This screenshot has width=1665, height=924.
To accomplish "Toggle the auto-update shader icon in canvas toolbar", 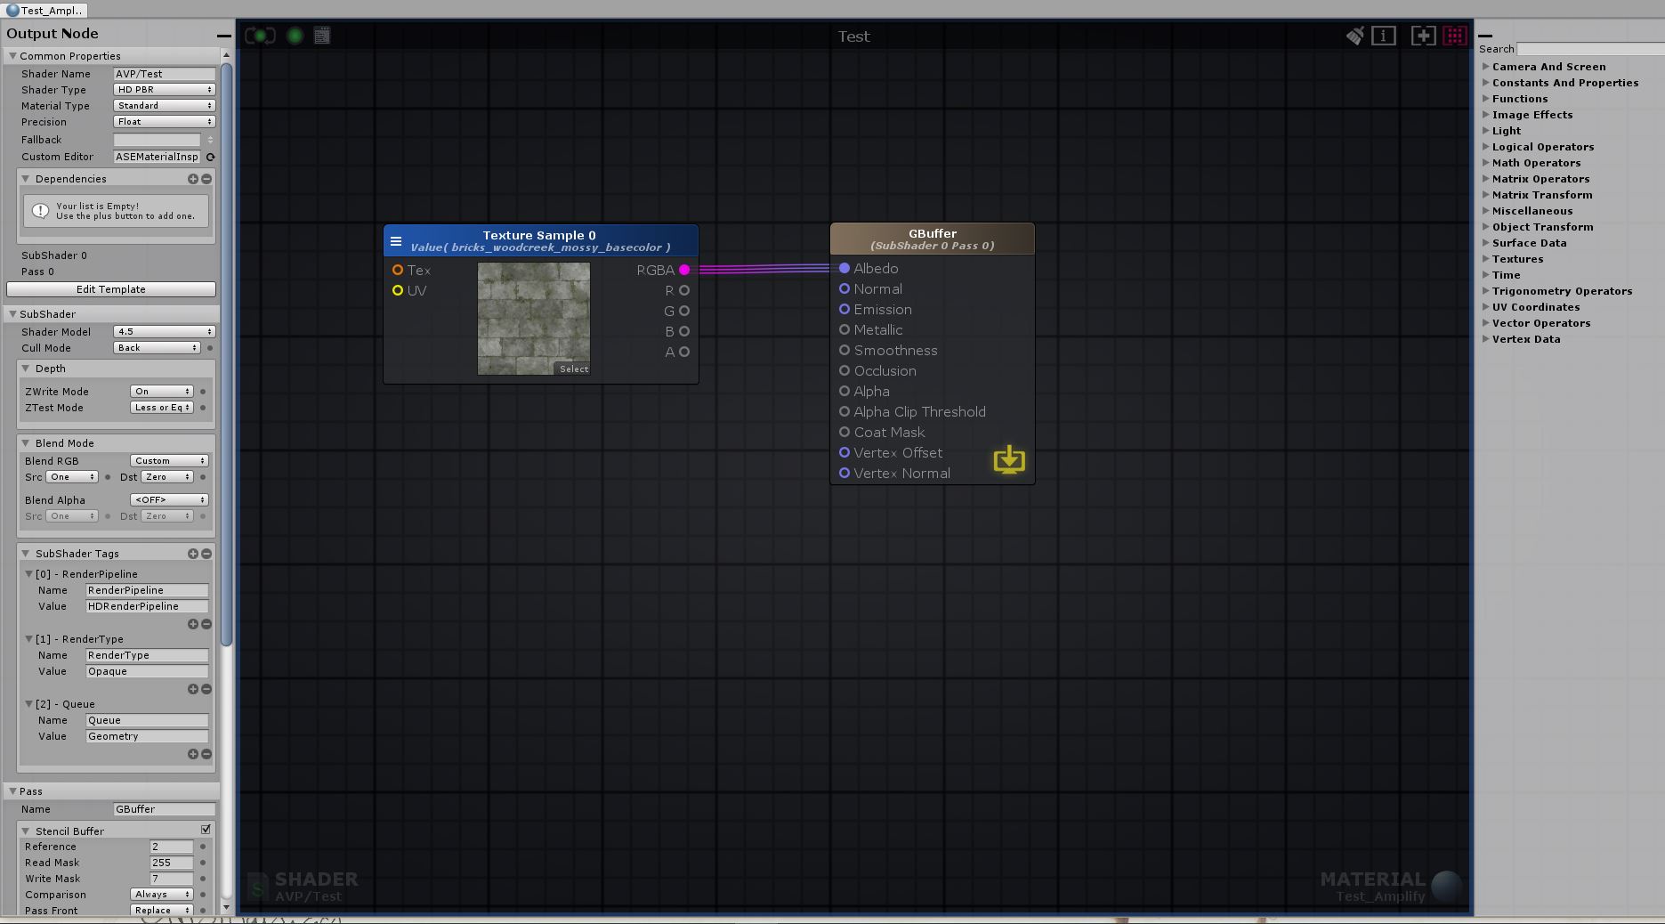I will pos(261,36).
